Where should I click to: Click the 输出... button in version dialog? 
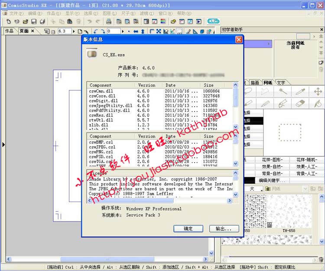pyautogui.click(x=224, y=229)
